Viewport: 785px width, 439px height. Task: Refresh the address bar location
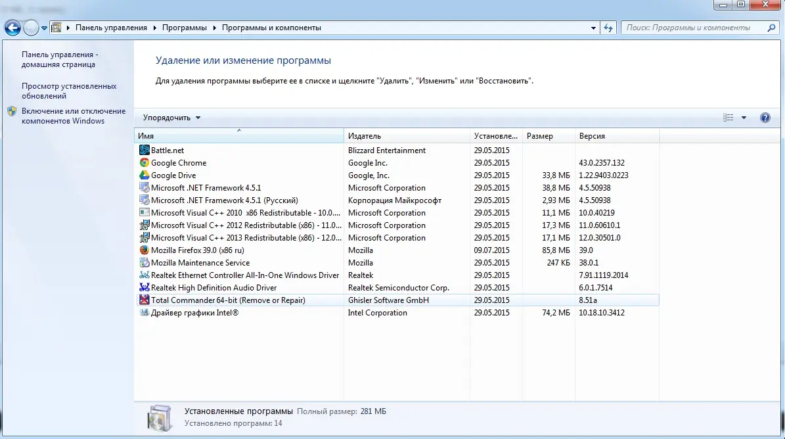tap(608, 28)
